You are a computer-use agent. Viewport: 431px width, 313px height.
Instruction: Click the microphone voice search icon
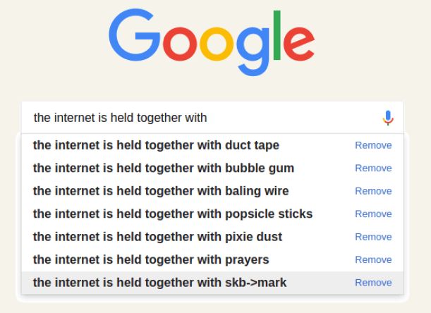(x=387, y=118)
